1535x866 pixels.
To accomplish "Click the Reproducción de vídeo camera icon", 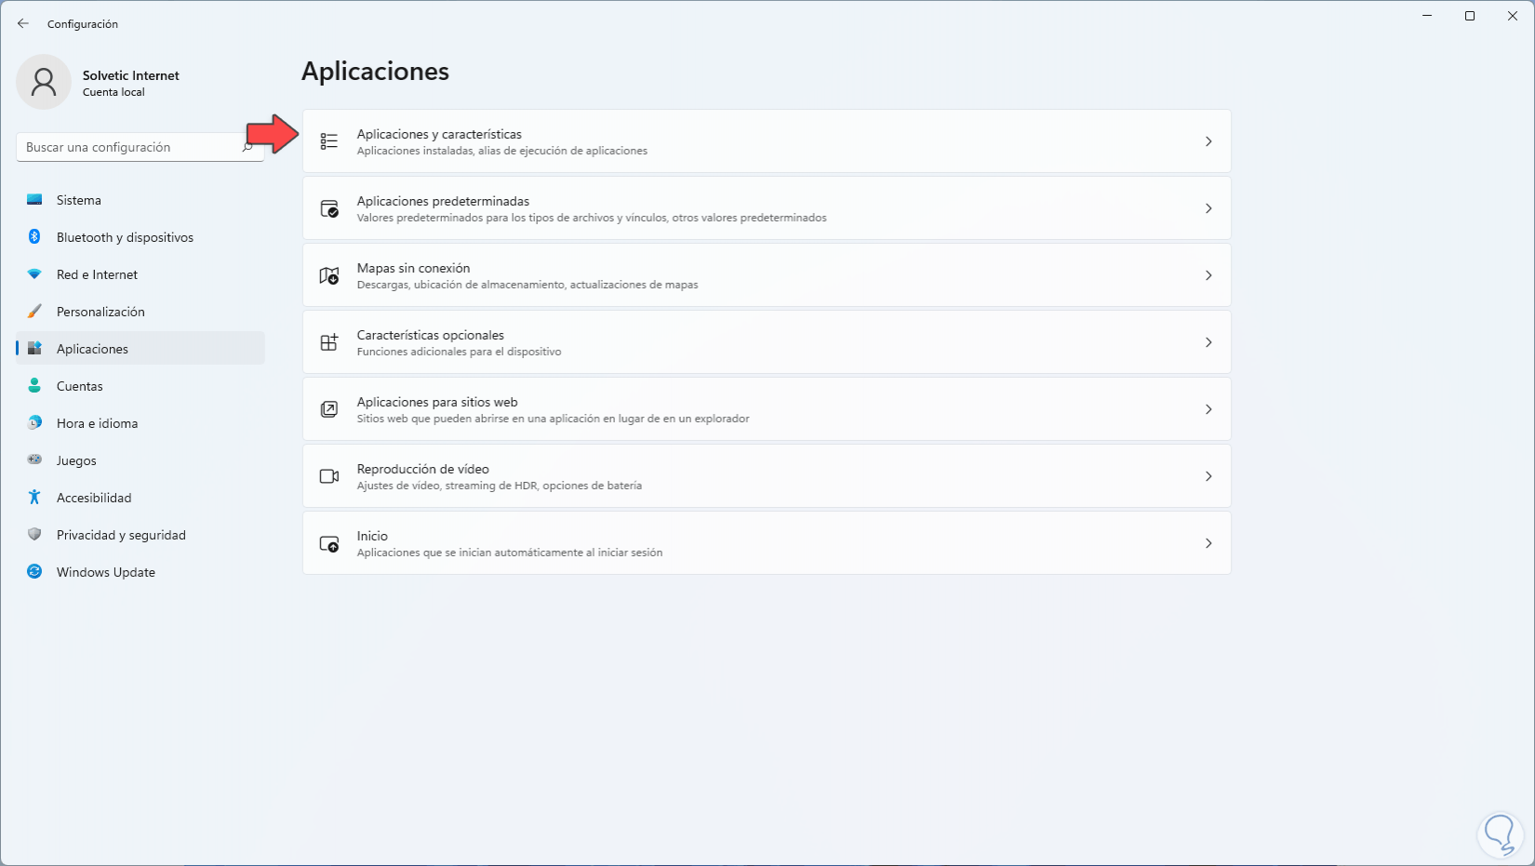I will point(329,476).
